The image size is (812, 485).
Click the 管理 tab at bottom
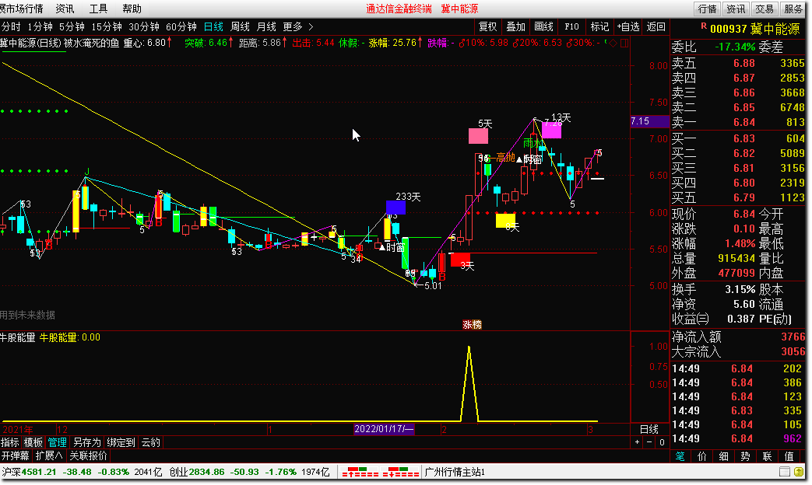[x=57, y=442]
